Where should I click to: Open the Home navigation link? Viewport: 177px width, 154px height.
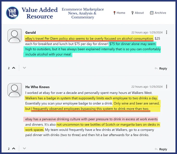point(119,13)
